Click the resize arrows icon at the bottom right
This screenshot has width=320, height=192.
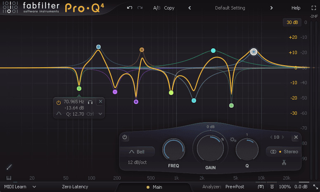[315, 187]
